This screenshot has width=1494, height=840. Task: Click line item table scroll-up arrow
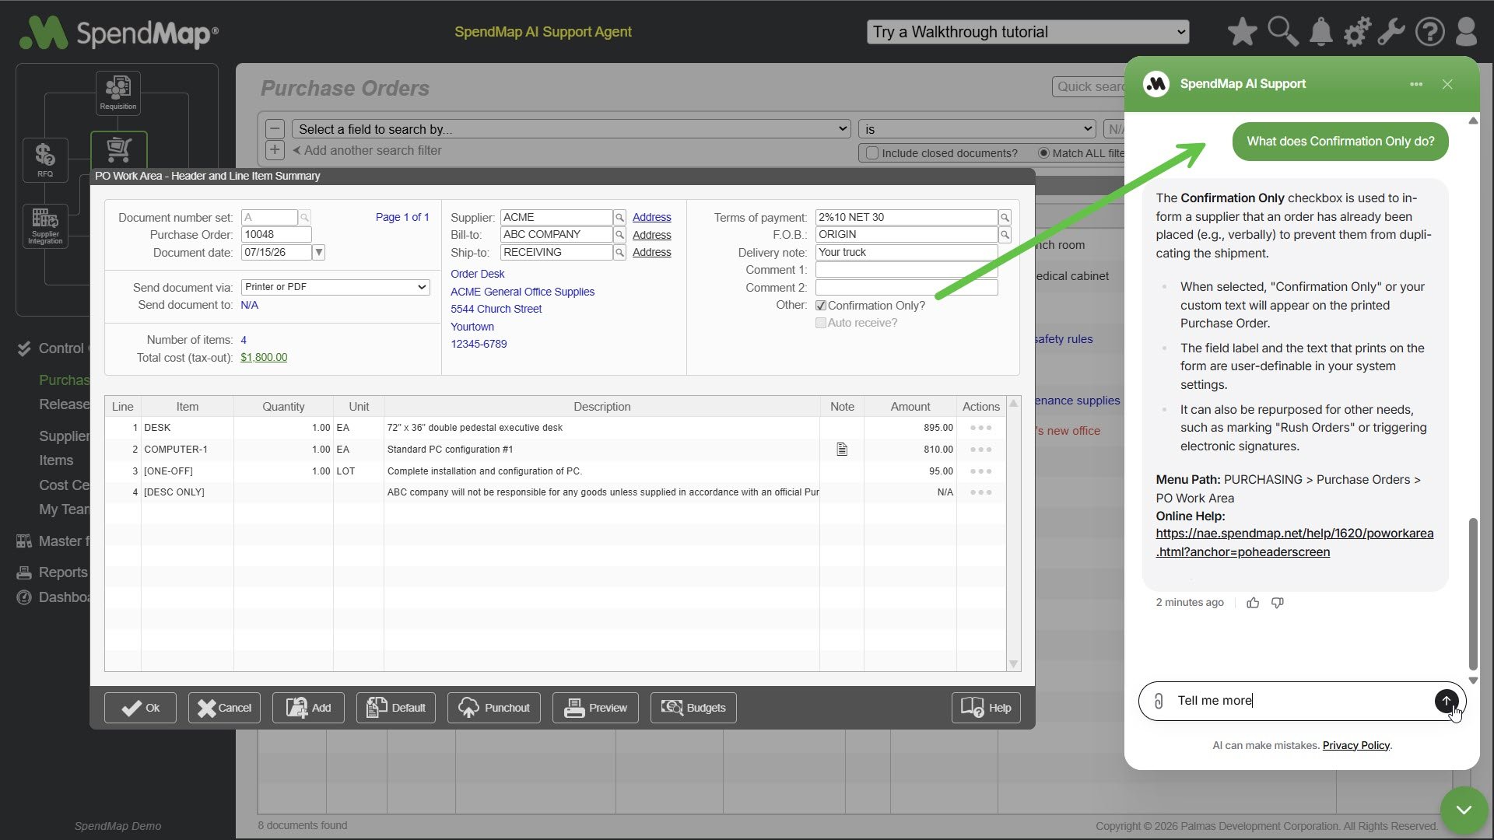pos(1013,403)
